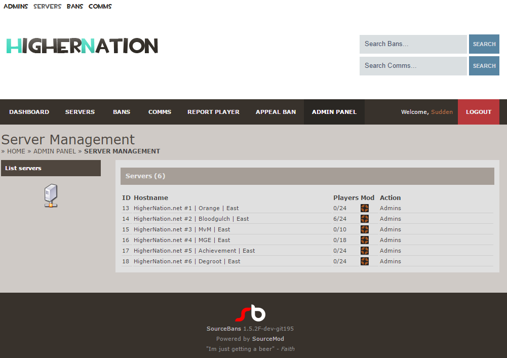
Task: Click the server computer icon under List servers
Action: click(x=51, y=195)
